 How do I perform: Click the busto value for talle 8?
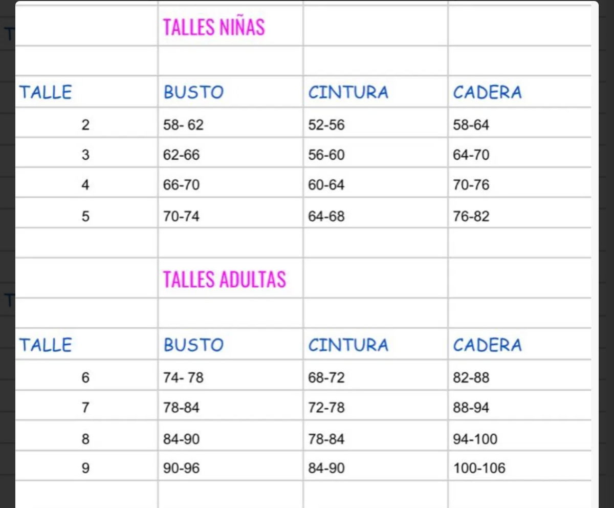tap(181, 439)
